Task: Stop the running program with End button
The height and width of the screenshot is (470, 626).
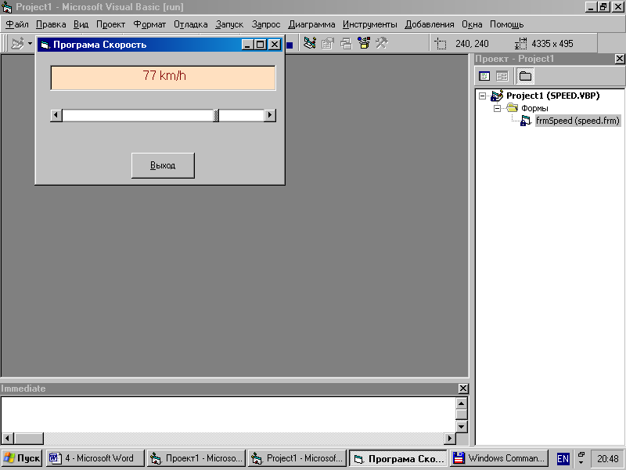Action: [290, 45]
